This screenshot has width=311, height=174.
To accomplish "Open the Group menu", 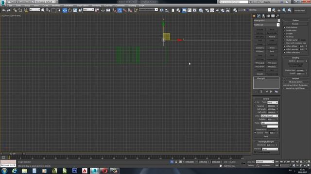I will [27, 6].
